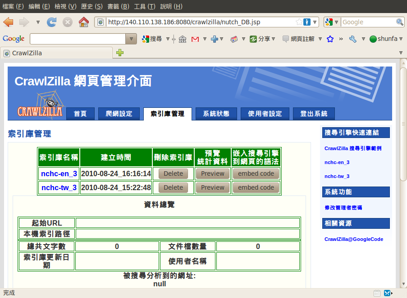Get embed code for nchc-en_3
This screenshot has width=407, height=298.
[256, 173]
